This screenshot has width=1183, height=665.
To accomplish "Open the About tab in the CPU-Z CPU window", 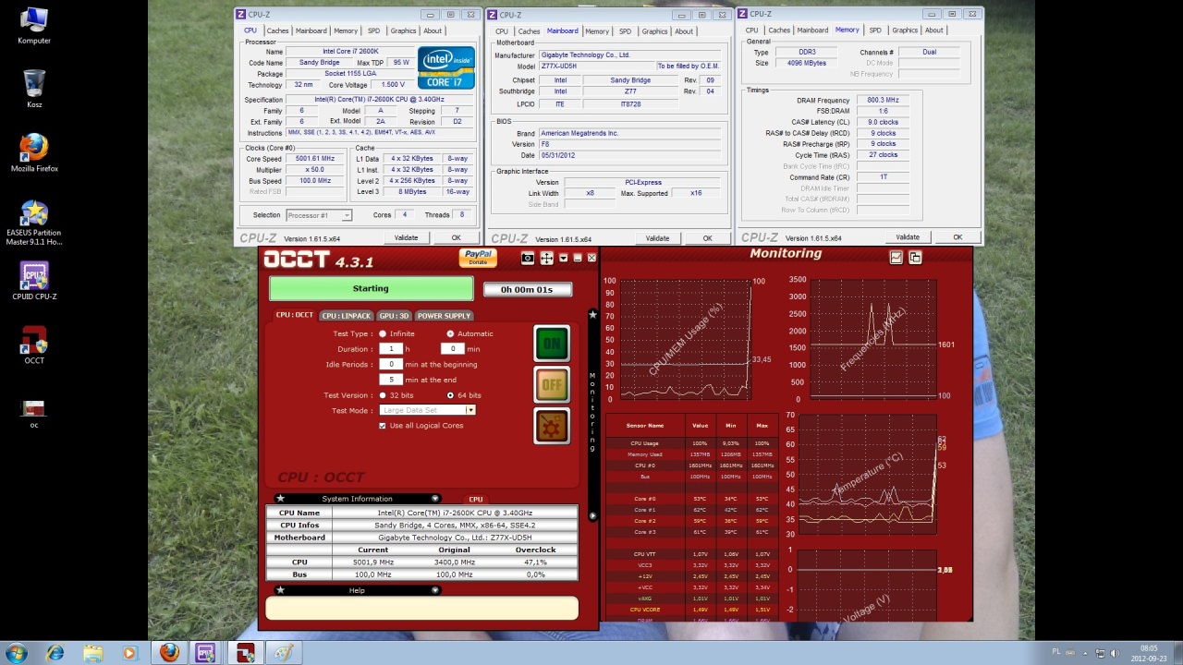I will 433,30.
